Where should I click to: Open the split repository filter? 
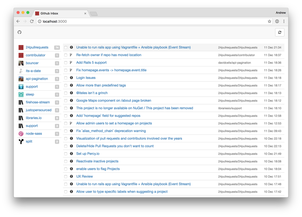(x=29, y=141)
